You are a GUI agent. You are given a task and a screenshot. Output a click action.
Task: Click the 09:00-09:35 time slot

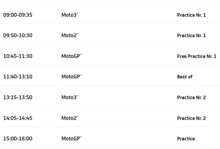click(x=18, y=15)
